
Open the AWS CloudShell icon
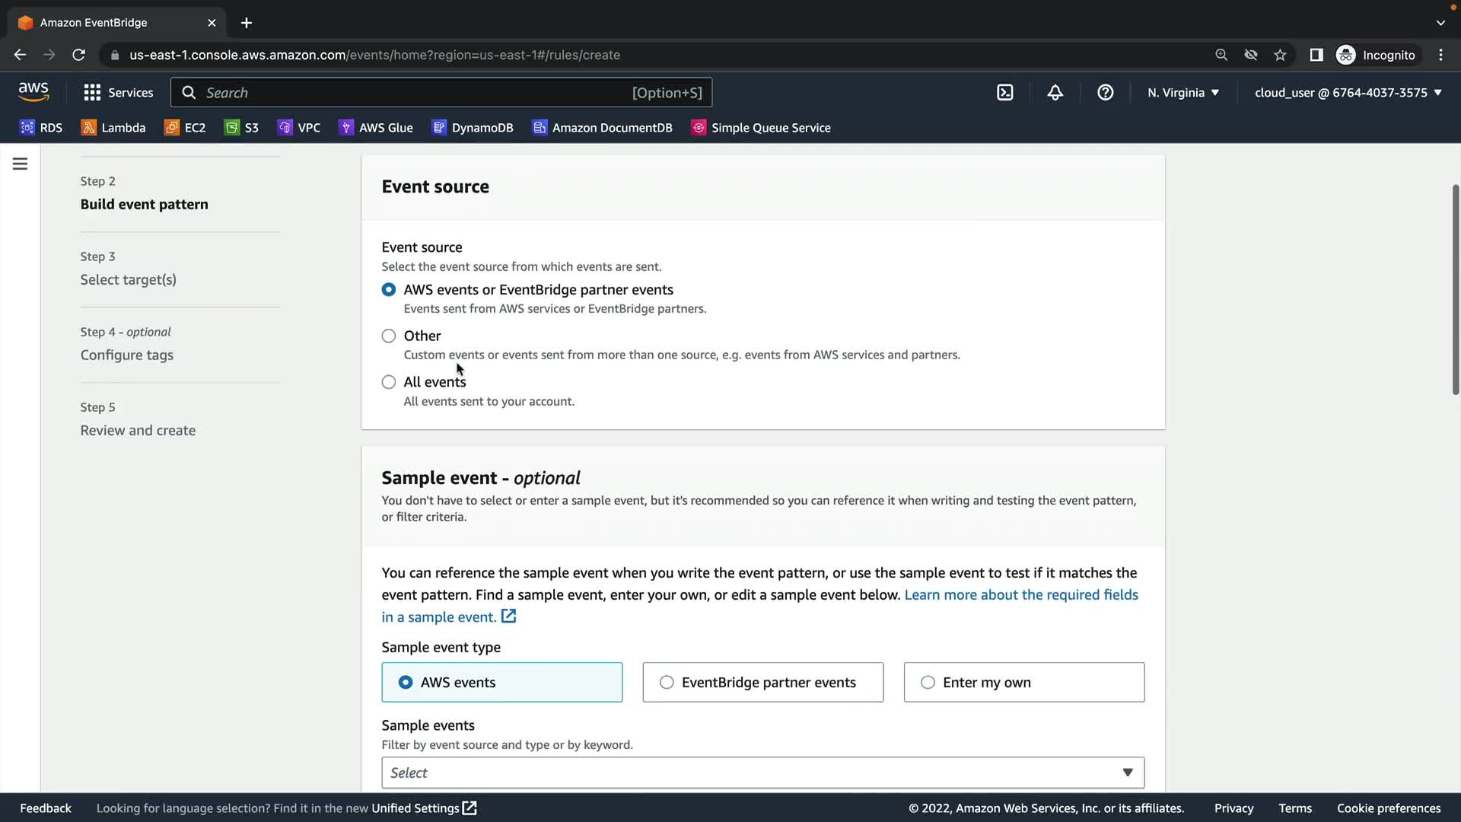pos(1004,93)
